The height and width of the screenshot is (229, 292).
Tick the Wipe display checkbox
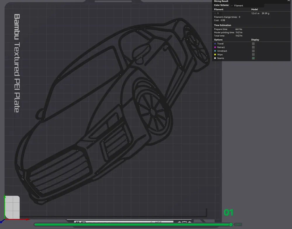pyautogui.click(x=253, y=55)
